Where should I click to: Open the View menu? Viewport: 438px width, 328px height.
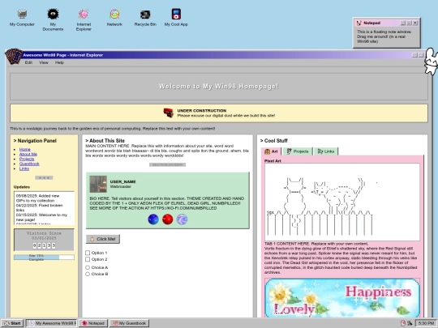pyautogui.click(x=44, y=62)
